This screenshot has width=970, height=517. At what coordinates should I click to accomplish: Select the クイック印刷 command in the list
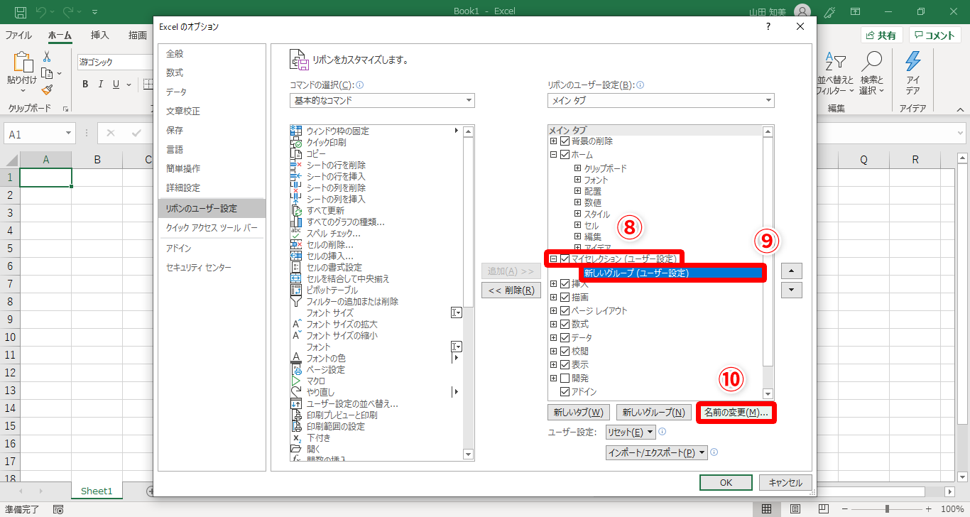(326, 143)
